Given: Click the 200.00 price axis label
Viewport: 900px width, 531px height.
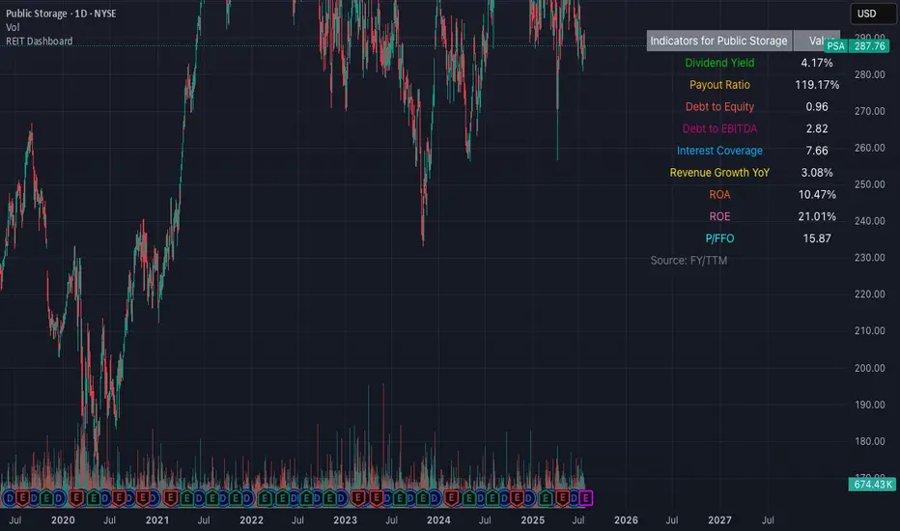Looking at the screenshot, I should (869, 368).
